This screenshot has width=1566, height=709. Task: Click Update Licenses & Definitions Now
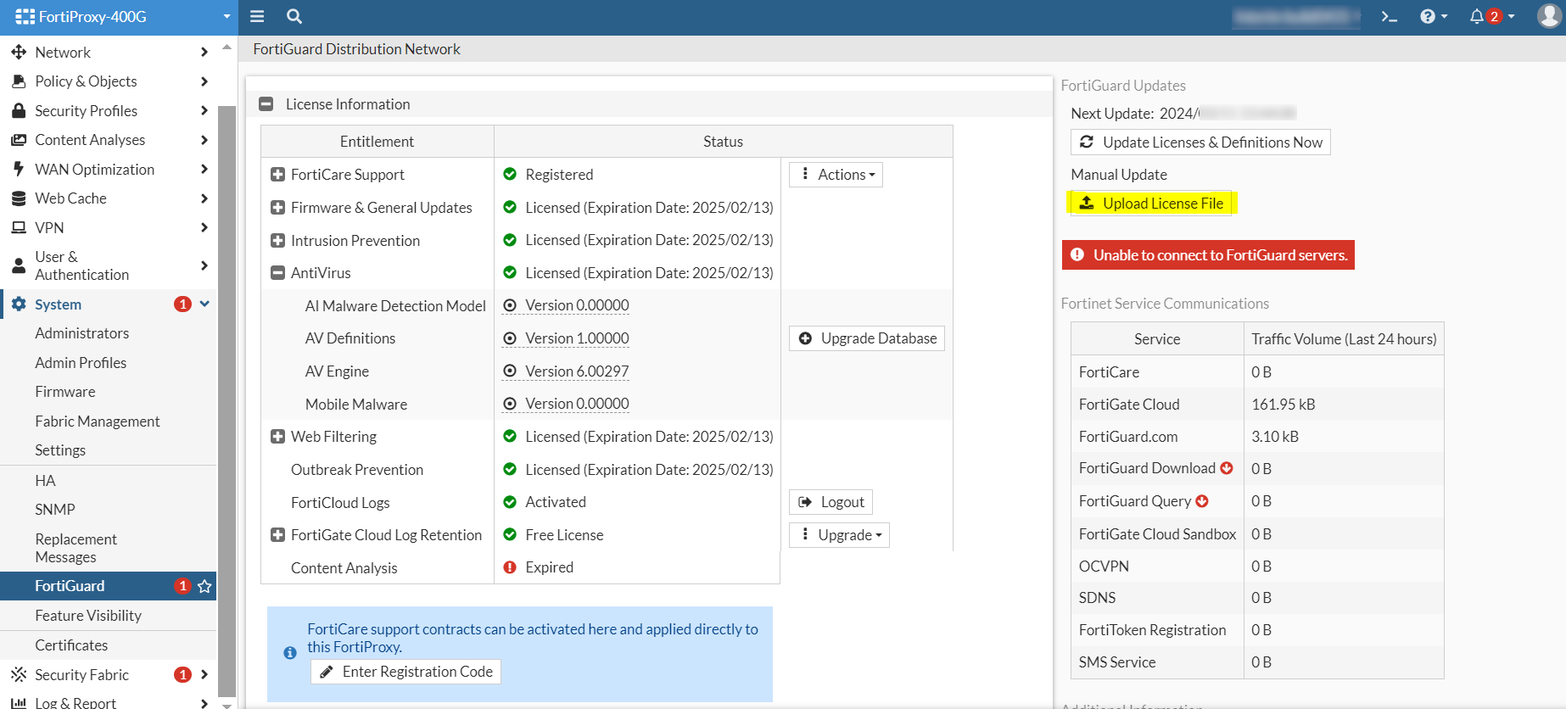(x=1200, y=142)
